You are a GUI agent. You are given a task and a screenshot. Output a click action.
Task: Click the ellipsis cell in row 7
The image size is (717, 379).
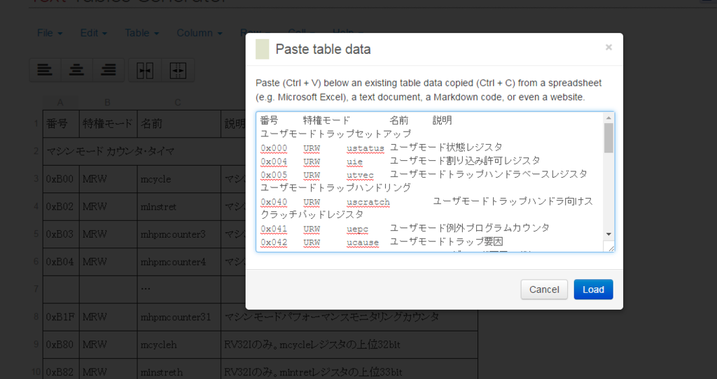click(x=179, y=289)
